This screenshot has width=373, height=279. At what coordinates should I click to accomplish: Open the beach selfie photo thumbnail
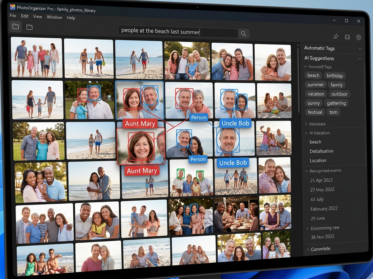274,138
